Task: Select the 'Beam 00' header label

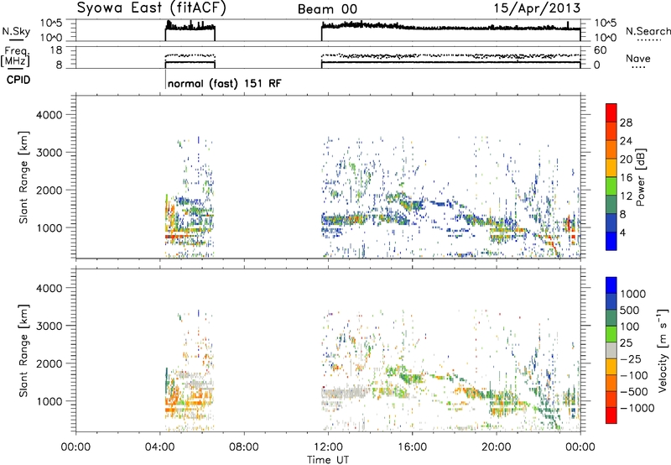Action: pos(327,9)
